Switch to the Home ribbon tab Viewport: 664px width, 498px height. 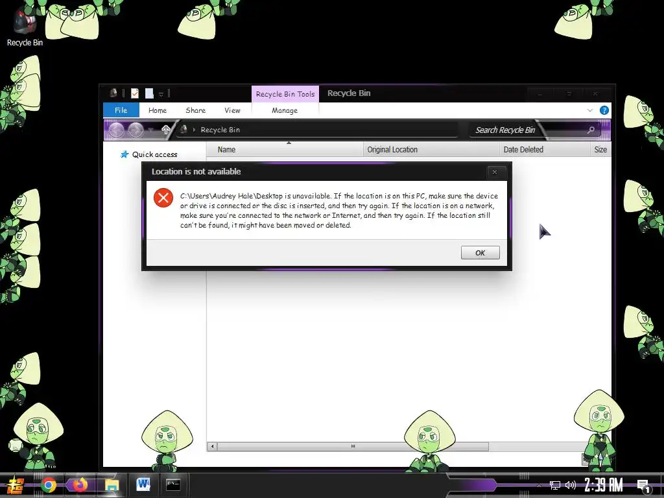158,110
